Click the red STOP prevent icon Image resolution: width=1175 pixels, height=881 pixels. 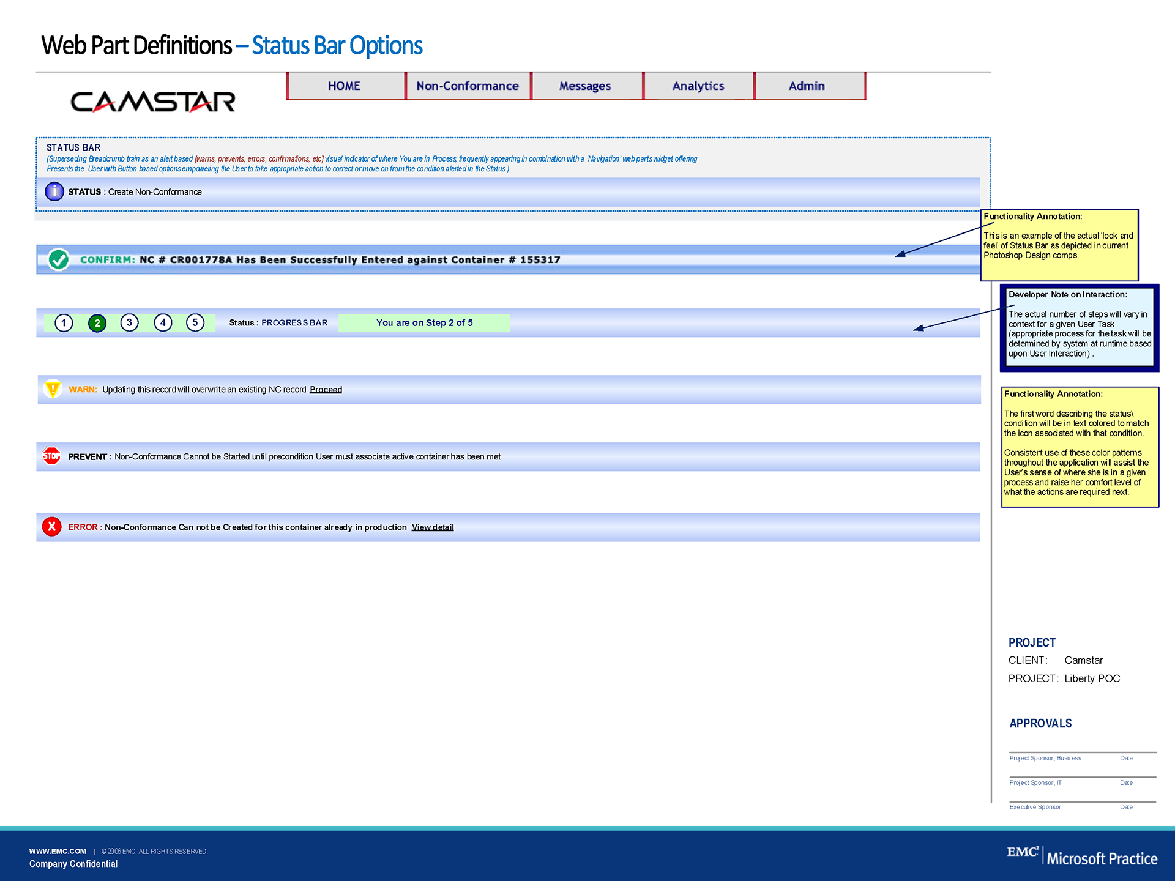[x=51, y=456]
